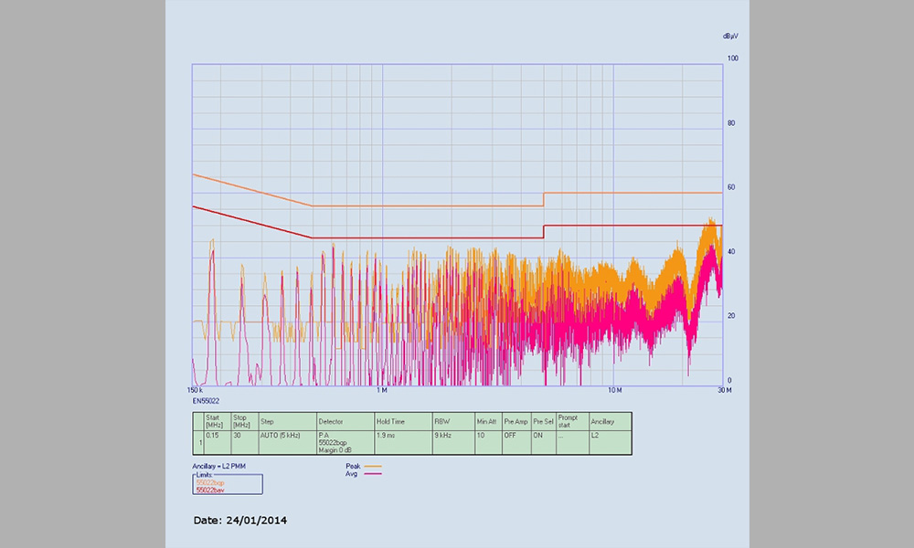Click the Date 24/01/2014 text
914x548 pixels.
click(240, 520)
